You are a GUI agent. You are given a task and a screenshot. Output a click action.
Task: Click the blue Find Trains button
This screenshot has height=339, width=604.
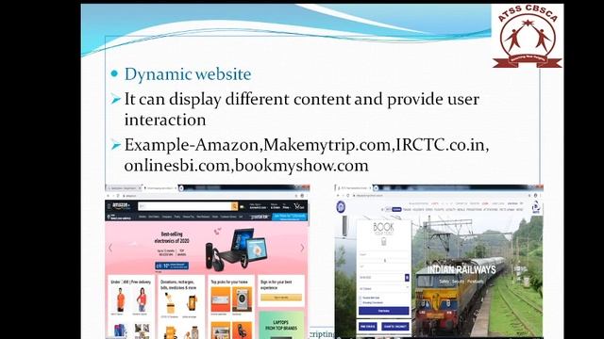(384, 311)
